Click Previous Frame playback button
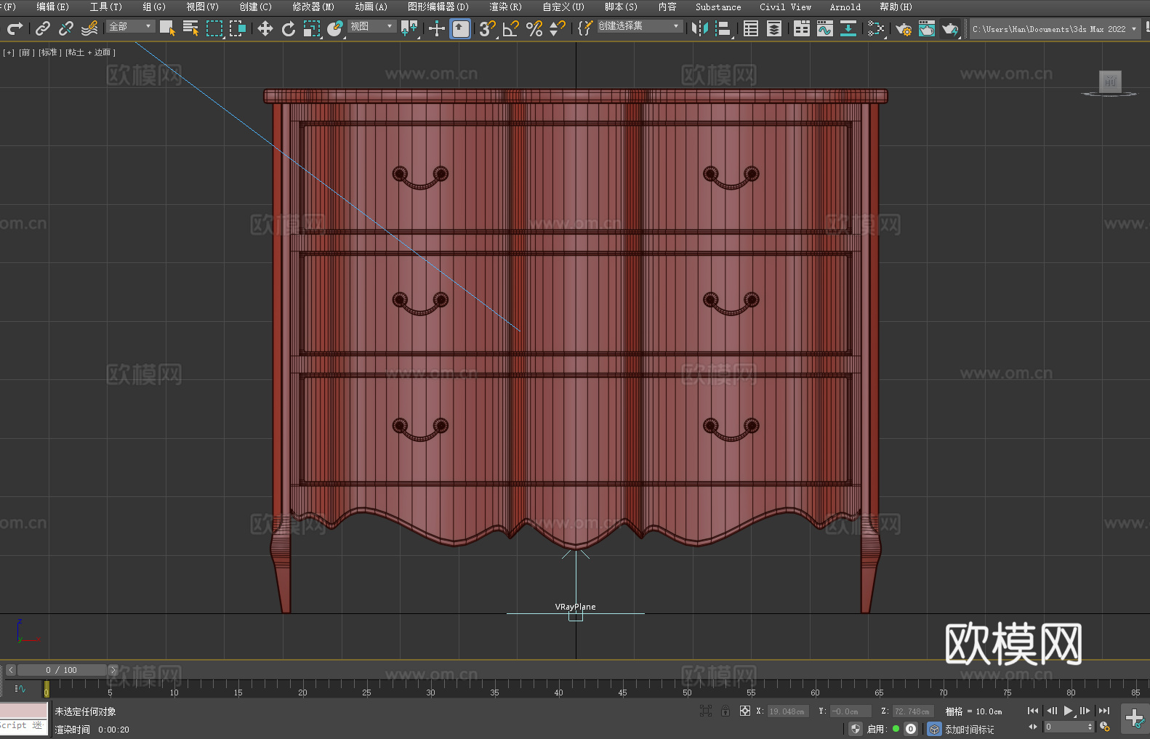Image resolution: width=1150 pixels, height=739 pixels. [x=1051, y=711]
